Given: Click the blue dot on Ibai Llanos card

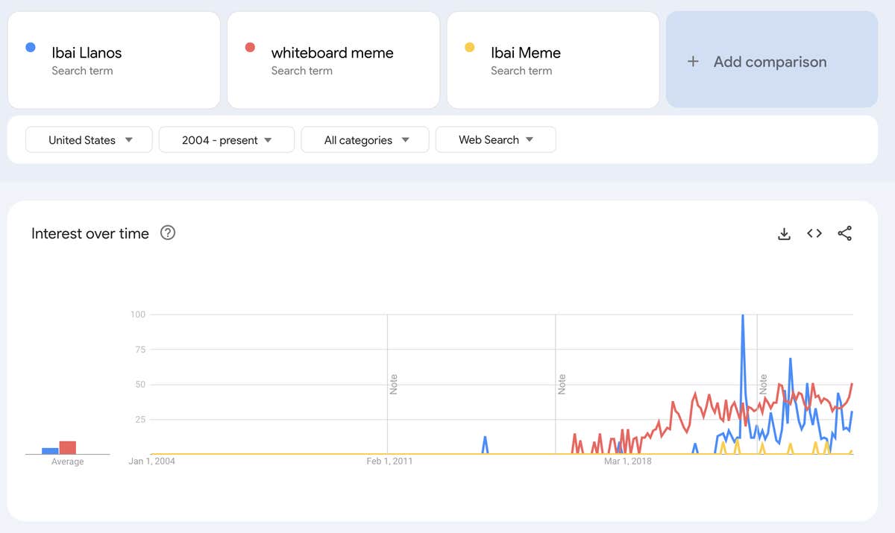Looking at the screenshot, I should (30, 46).
